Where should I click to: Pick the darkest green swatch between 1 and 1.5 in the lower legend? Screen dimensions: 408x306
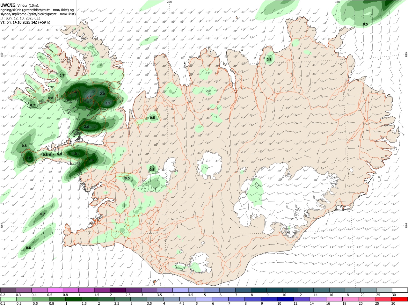(x=73, y=299)
